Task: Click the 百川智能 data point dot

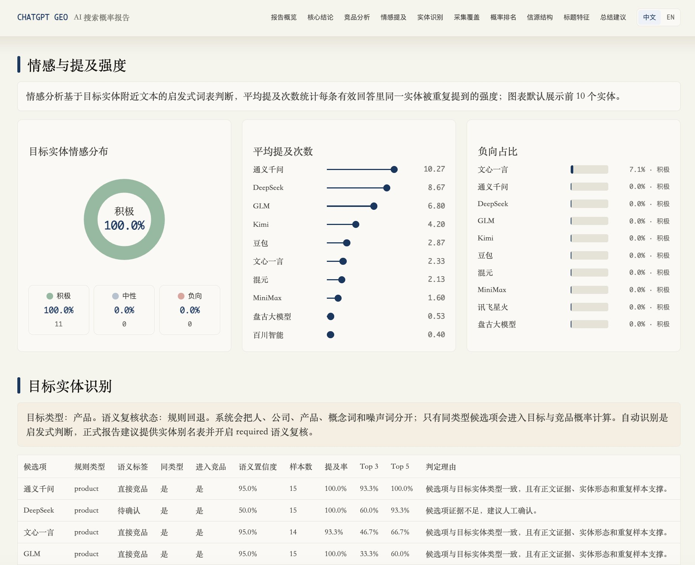Action: pos(331,335)
